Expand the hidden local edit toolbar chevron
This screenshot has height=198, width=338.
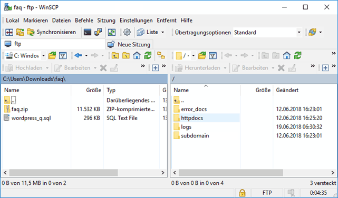tap(143, 66)
